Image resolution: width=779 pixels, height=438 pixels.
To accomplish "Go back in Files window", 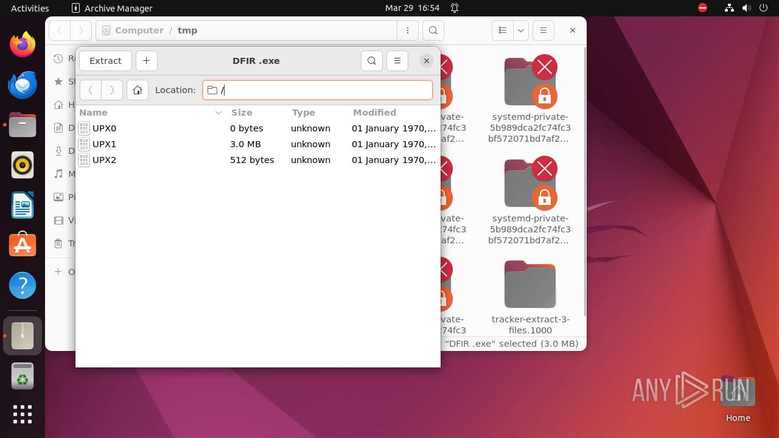I will [59, 30].
